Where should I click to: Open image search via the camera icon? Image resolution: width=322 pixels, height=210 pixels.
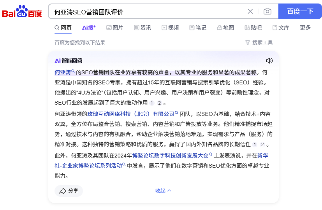pos(267,11)
